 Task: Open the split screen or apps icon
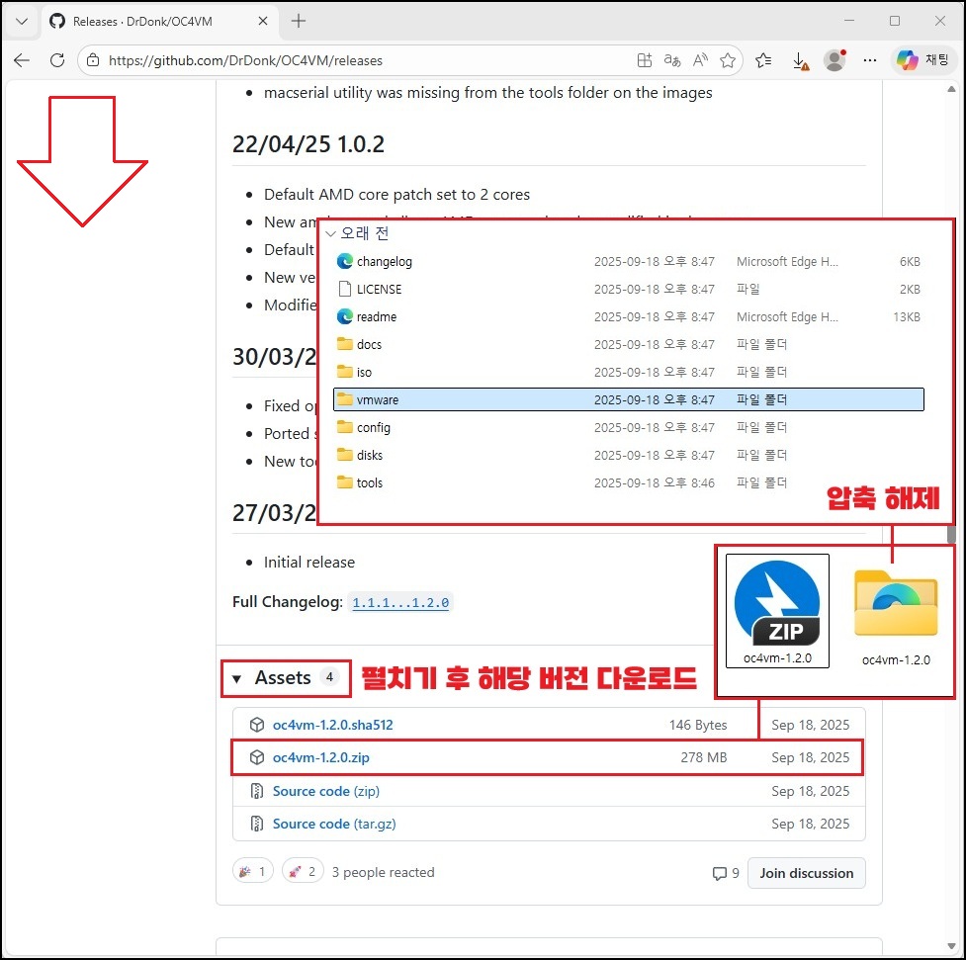[645, 60]
